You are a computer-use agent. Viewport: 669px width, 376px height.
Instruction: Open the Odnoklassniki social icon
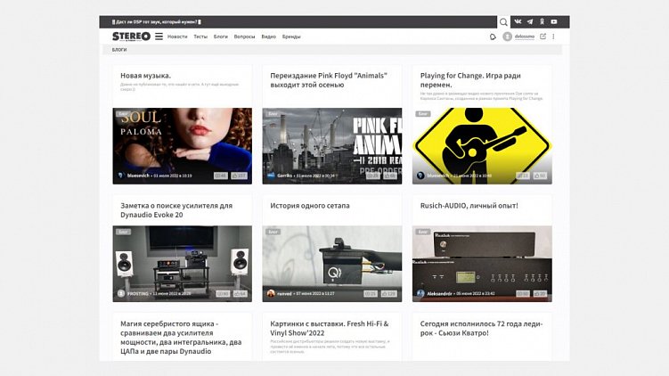coord(542,21)
